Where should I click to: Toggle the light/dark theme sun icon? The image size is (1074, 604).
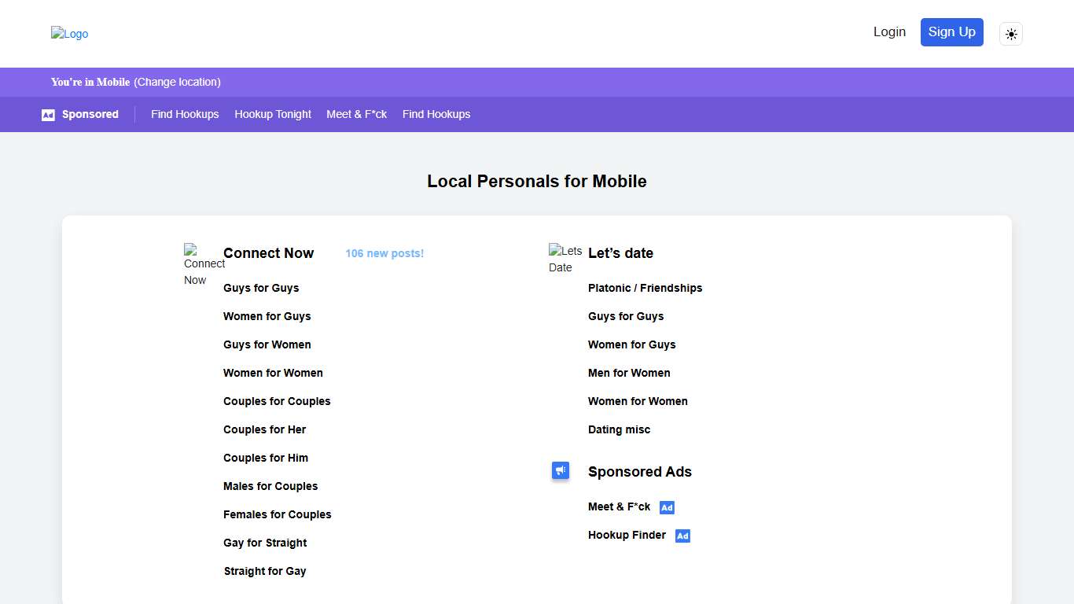(x=1011, y=34)
